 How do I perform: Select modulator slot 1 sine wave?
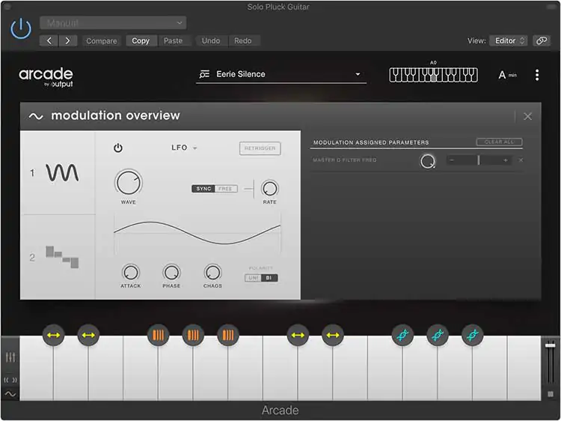tap(62, 173)
